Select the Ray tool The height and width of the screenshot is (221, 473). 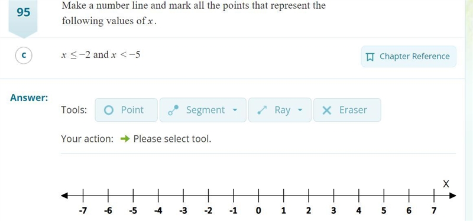point(280,110)
